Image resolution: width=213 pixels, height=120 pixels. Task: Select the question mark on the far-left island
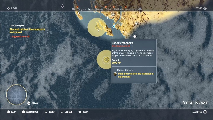coord(78,13)
